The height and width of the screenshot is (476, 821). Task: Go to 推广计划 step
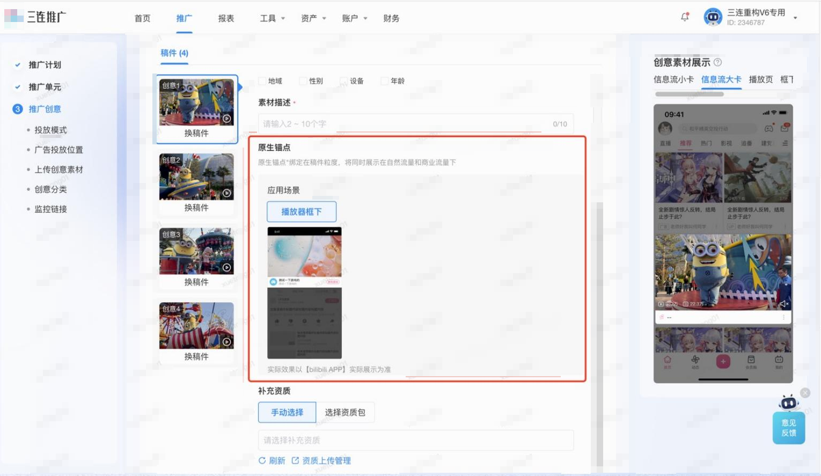(45, 65)
